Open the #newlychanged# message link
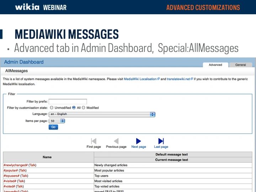This screenshot has height=192, width=256. pos(15,165)
